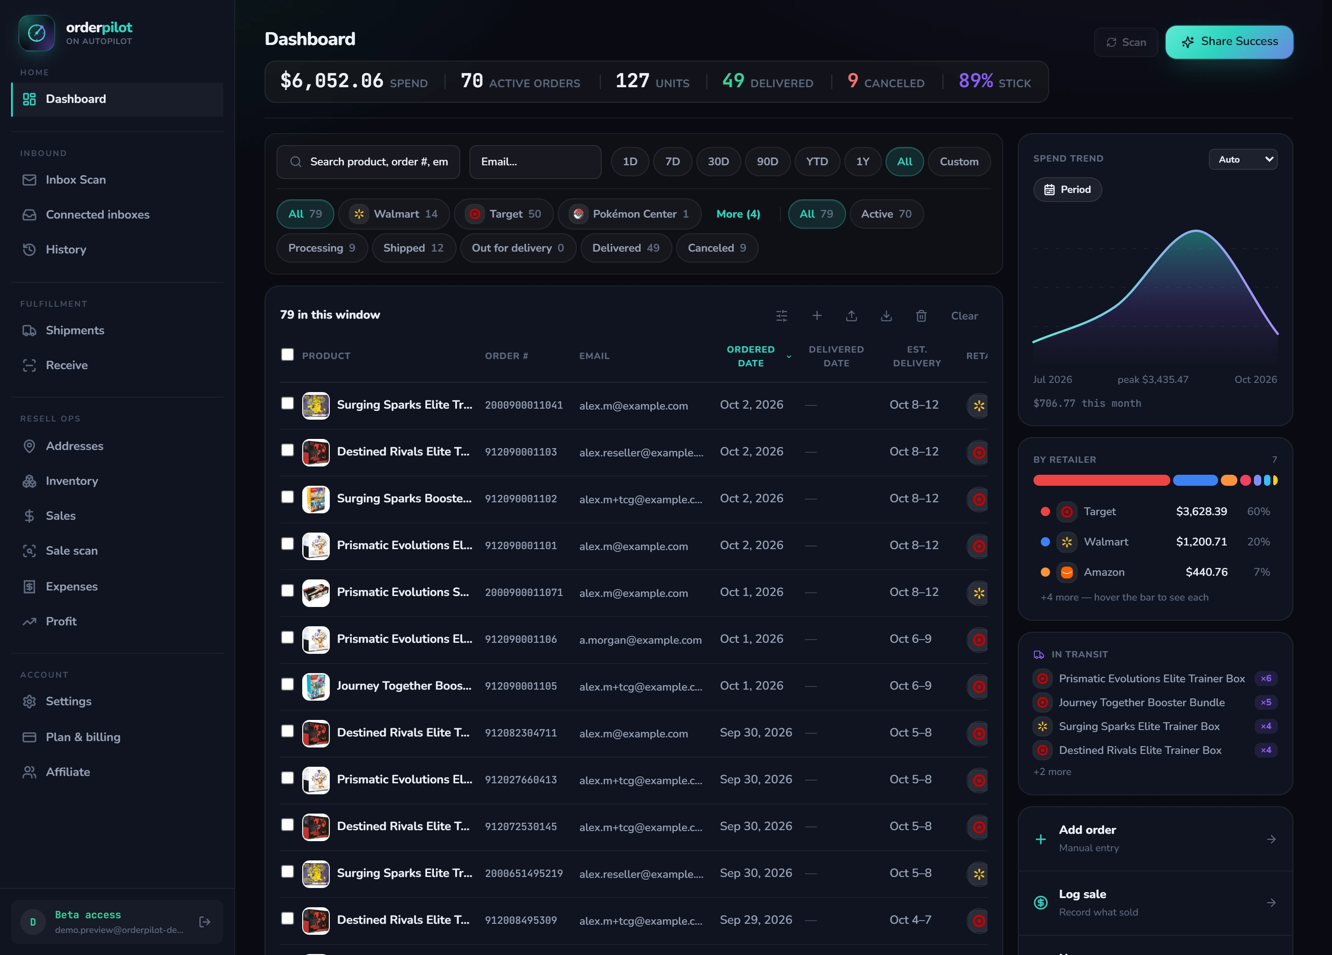
Task: Check the box for order 912082304711
Action: 287,731
